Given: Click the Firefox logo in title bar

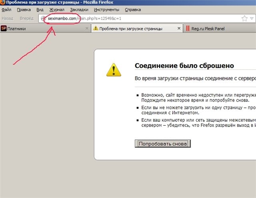Looking at the screenshot, I should pyautogui.click(x=2, y=2).
